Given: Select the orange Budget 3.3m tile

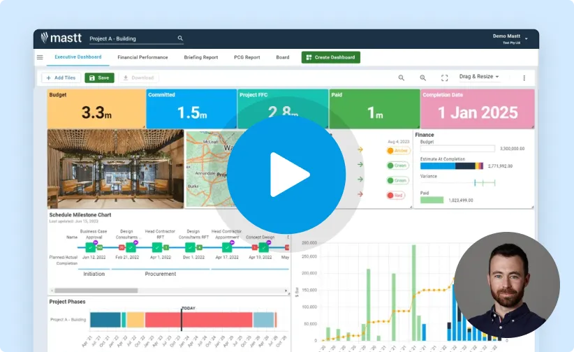Looking at the screenshot, I should [x=96, y=109].
